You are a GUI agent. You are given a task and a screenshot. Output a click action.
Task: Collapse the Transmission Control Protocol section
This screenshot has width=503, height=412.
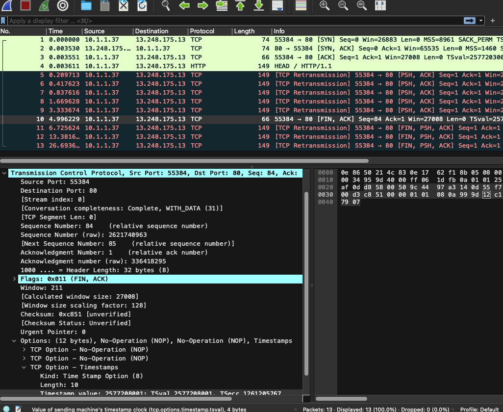4,173
